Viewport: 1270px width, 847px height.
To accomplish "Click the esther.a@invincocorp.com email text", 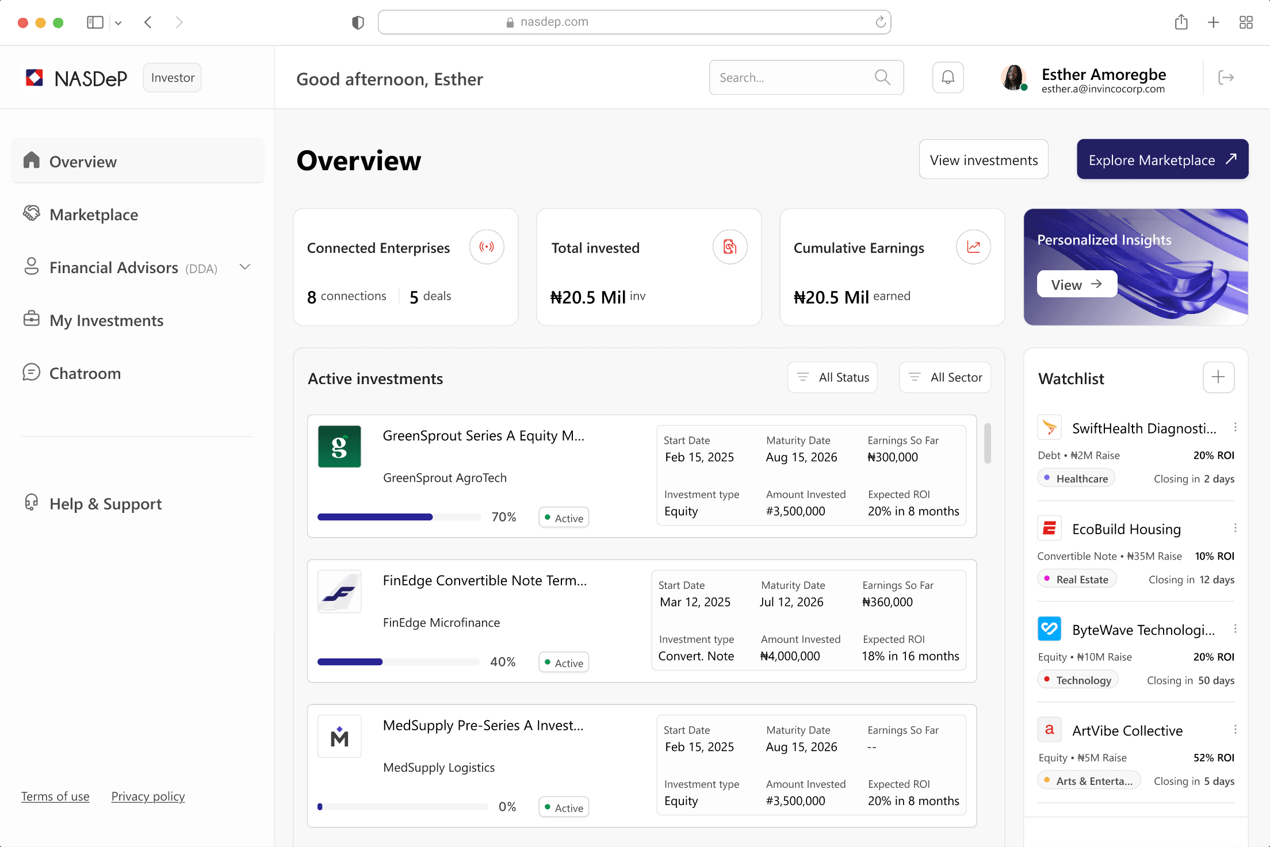I will click(1103, 89).
